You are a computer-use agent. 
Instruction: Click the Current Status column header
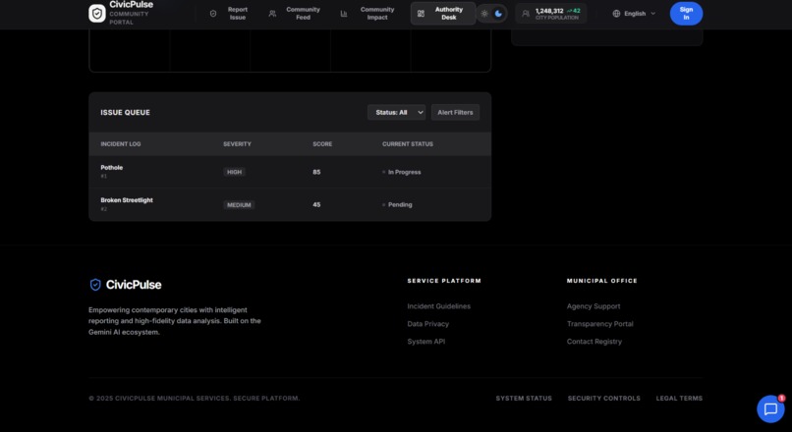408,144
